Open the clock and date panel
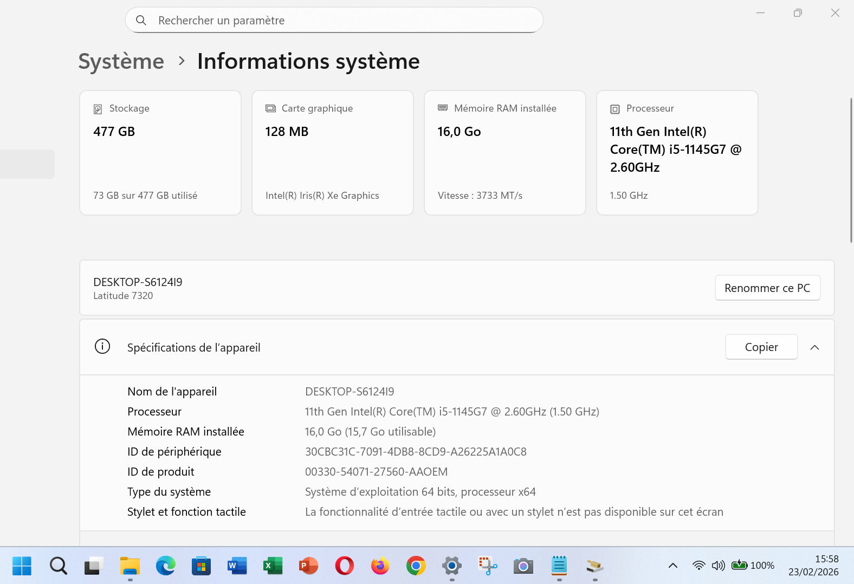 813,566
